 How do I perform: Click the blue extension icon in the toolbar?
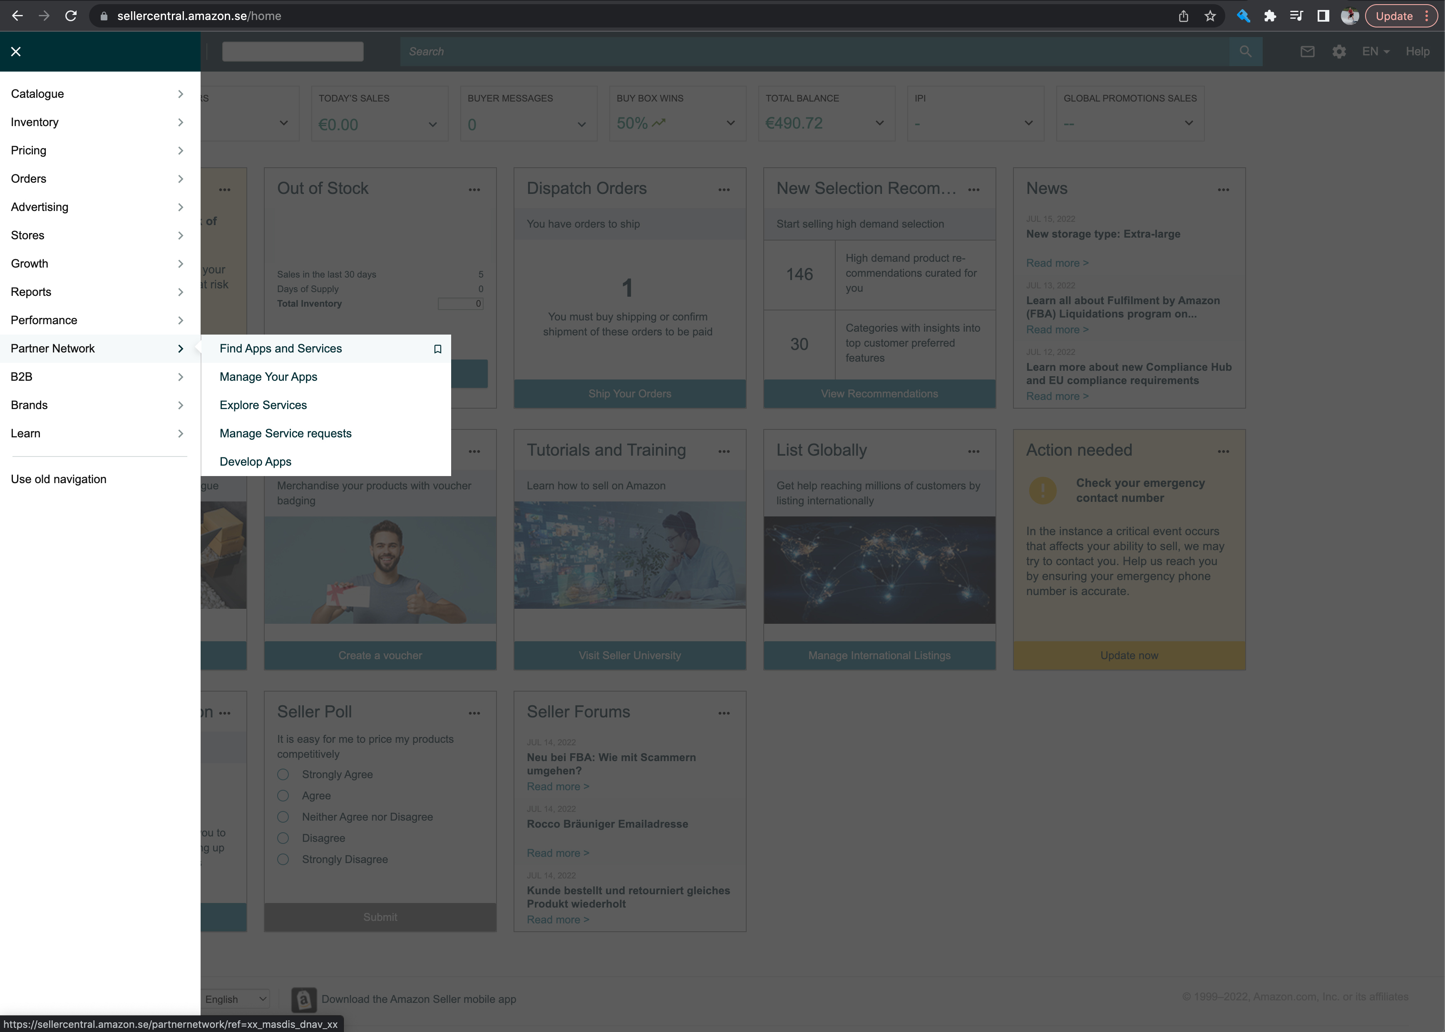pos(1243,16)
